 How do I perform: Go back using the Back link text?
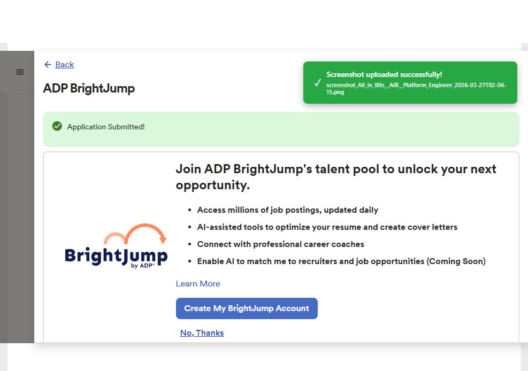64,65
